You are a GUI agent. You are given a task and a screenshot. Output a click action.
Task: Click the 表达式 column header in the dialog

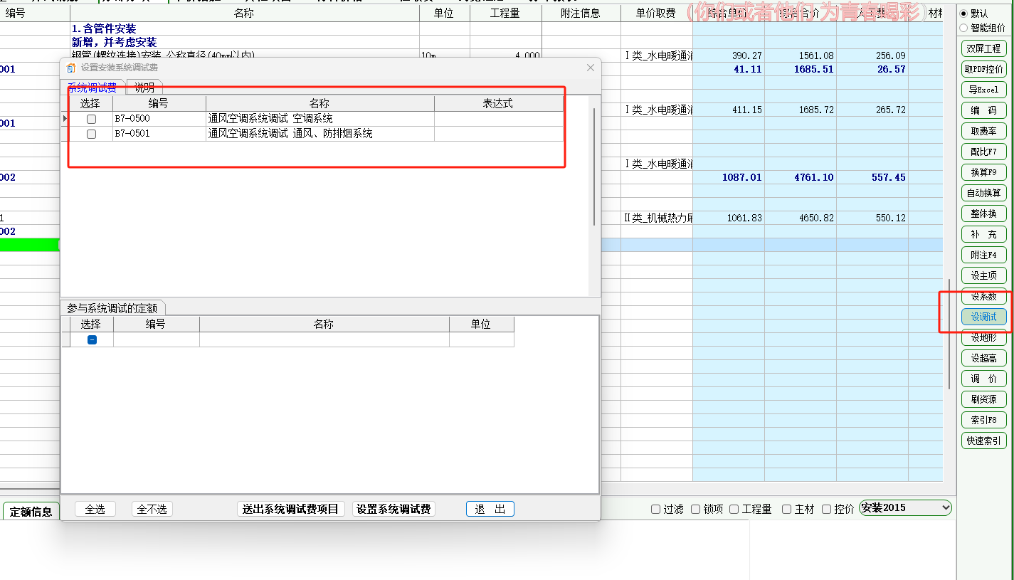pos(498,103)
